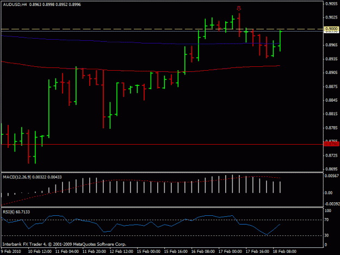Click the AUDUSD,H4 chart title

click(15, 4)
